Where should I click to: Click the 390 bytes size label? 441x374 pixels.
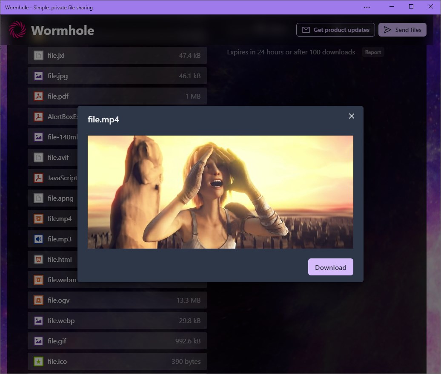(x=186, y=361)
